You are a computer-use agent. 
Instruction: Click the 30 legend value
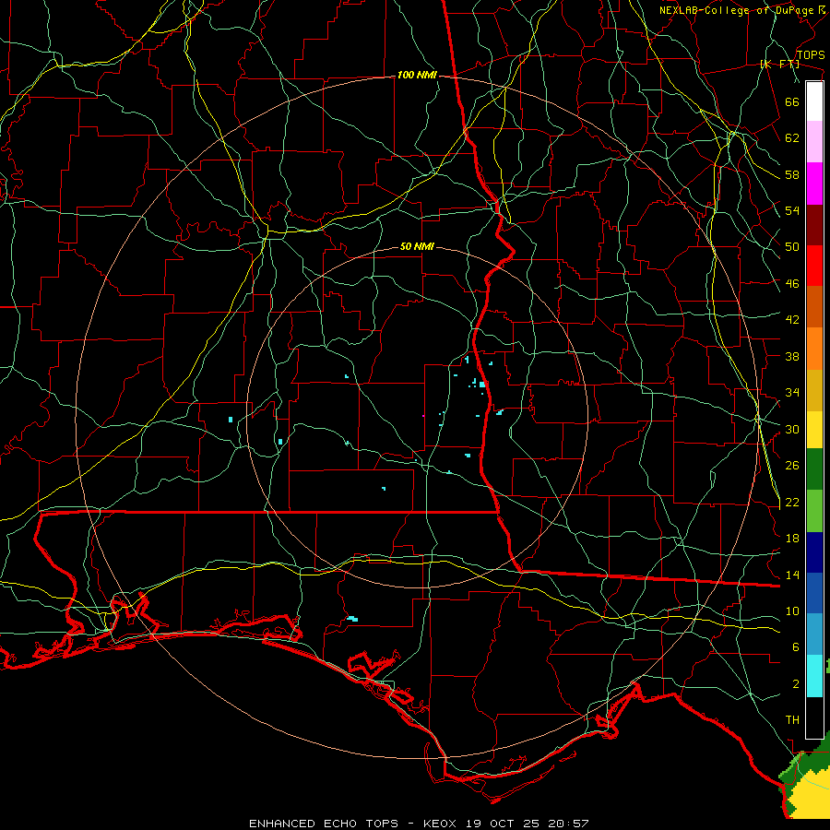coord(792,429)
